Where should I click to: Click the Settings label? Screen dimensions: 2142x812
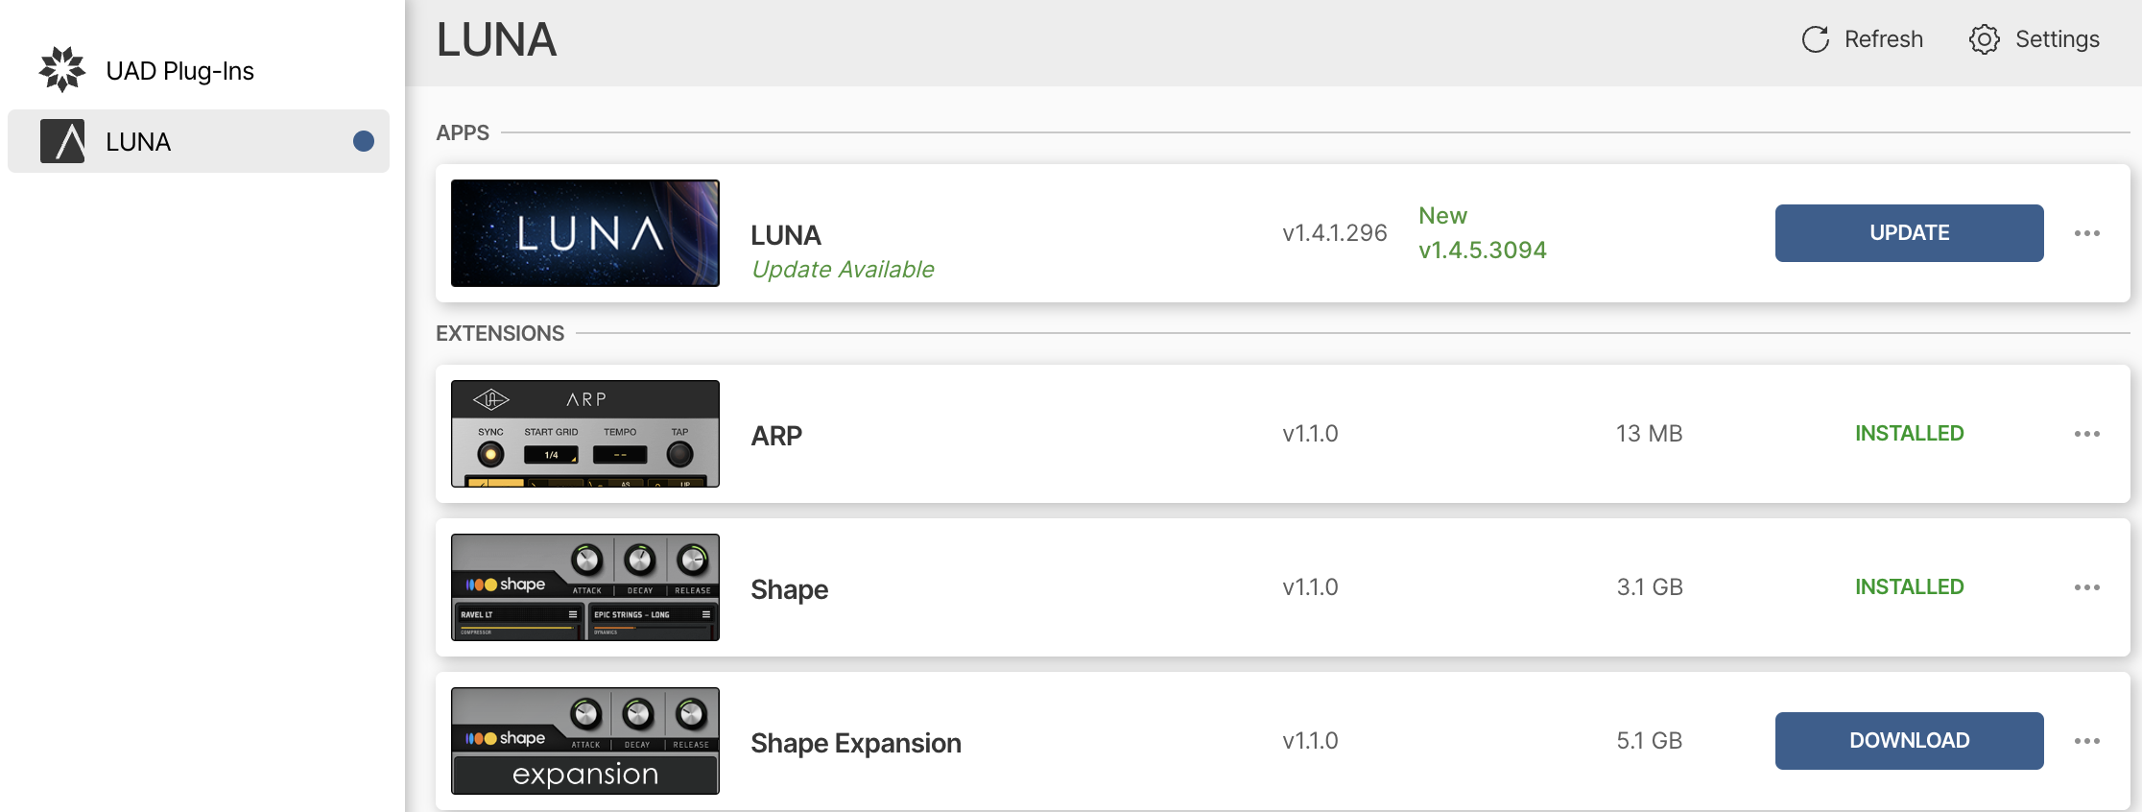(x=2057, y=39)
